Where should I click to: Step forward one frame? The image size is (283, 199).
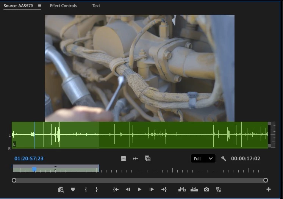[152, 190]
